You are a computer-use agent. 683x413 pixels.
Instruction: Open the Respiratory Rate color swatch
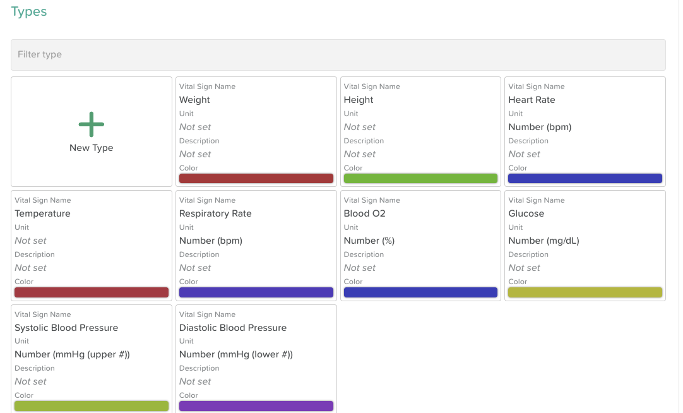[x=256, y=292]
